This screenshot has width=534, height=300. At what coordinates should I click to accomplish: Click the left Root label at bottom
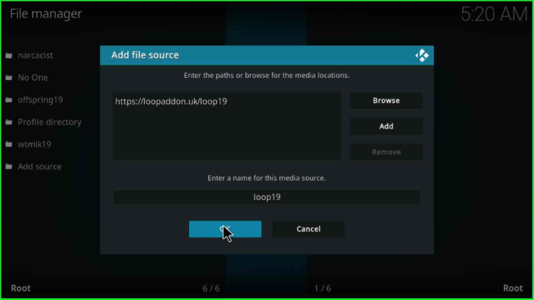pyautogui.click(x=21, y=288)
